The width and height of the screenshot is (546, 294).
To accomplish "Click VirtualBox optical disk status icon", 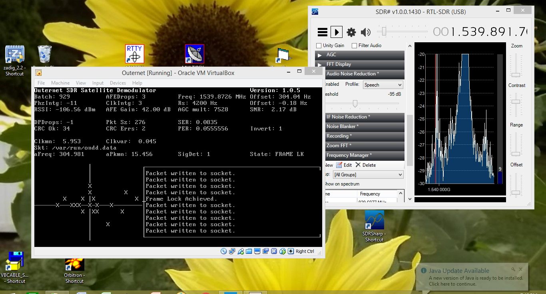I will pos(223,251).
